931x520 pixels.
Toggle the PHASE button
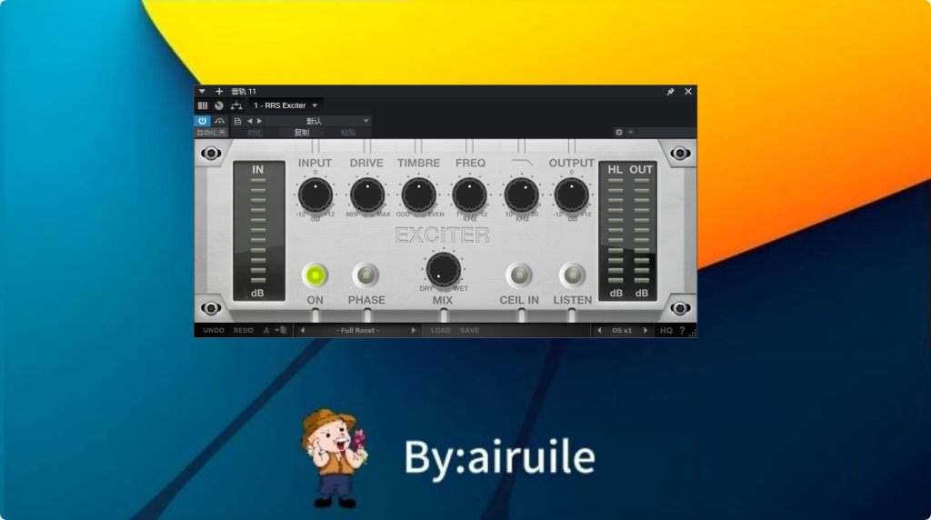tap(365, 275)
